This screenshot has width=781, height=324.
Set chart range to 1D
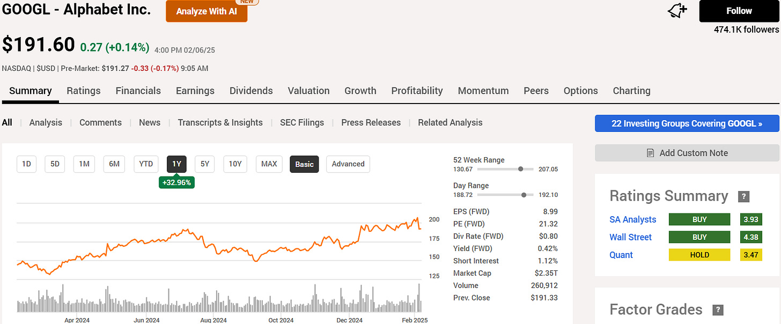tap(26, 164)
